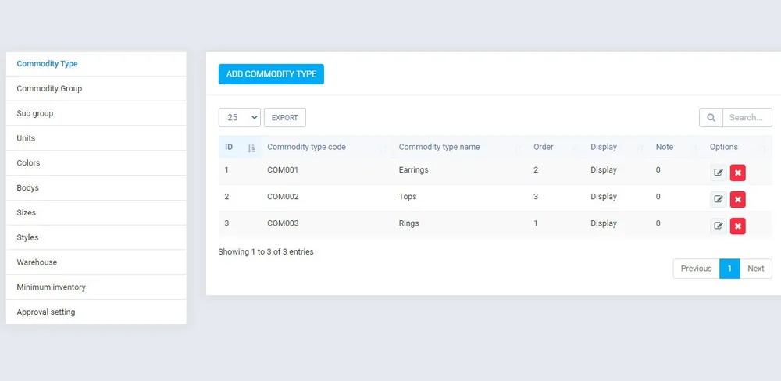781x381 pixels.
Task: Edit the Rings commodity type row
Action: pos(719,226)
